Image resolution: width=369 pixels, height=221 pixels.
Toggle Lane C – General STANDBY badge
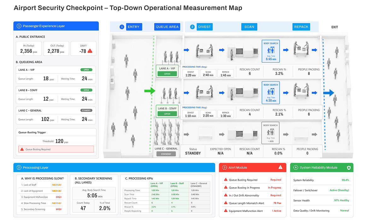(86, 110)
